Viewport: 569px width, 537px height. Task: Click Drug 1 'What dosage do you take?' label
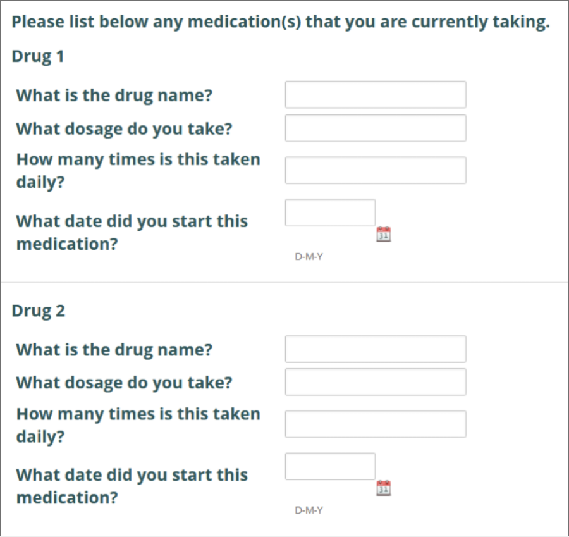124,129
